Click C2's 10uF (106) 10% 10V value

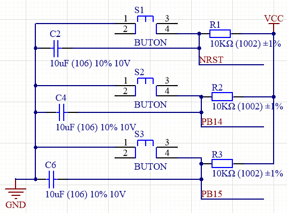point(90,64)
